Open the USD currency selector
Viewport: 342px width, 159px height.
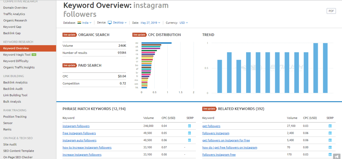184,23
